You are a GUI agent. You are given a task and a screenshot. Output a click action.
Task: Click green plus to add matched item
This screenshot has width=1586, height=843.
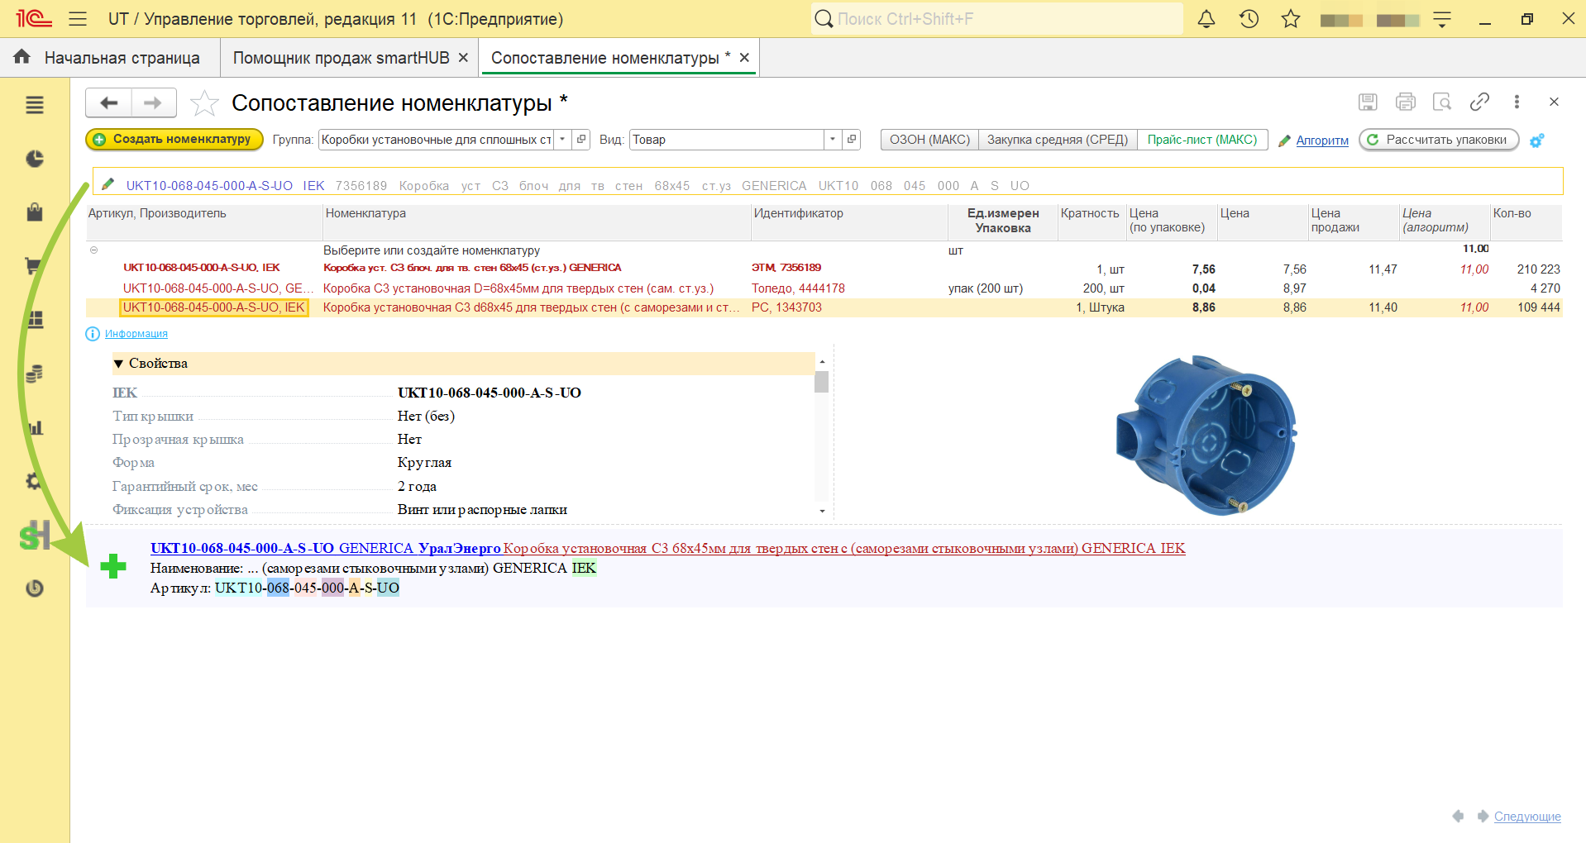(x=113, y=566)
